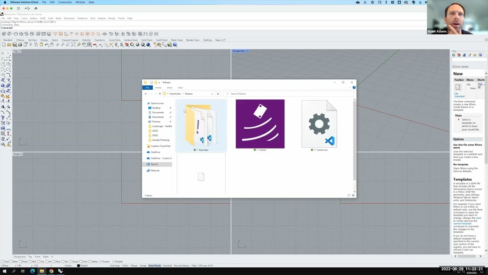Click the Open file folder icon in Rhino toolbar
The height and width of the screenshot is (275, 488).
(x=9, y=45)
